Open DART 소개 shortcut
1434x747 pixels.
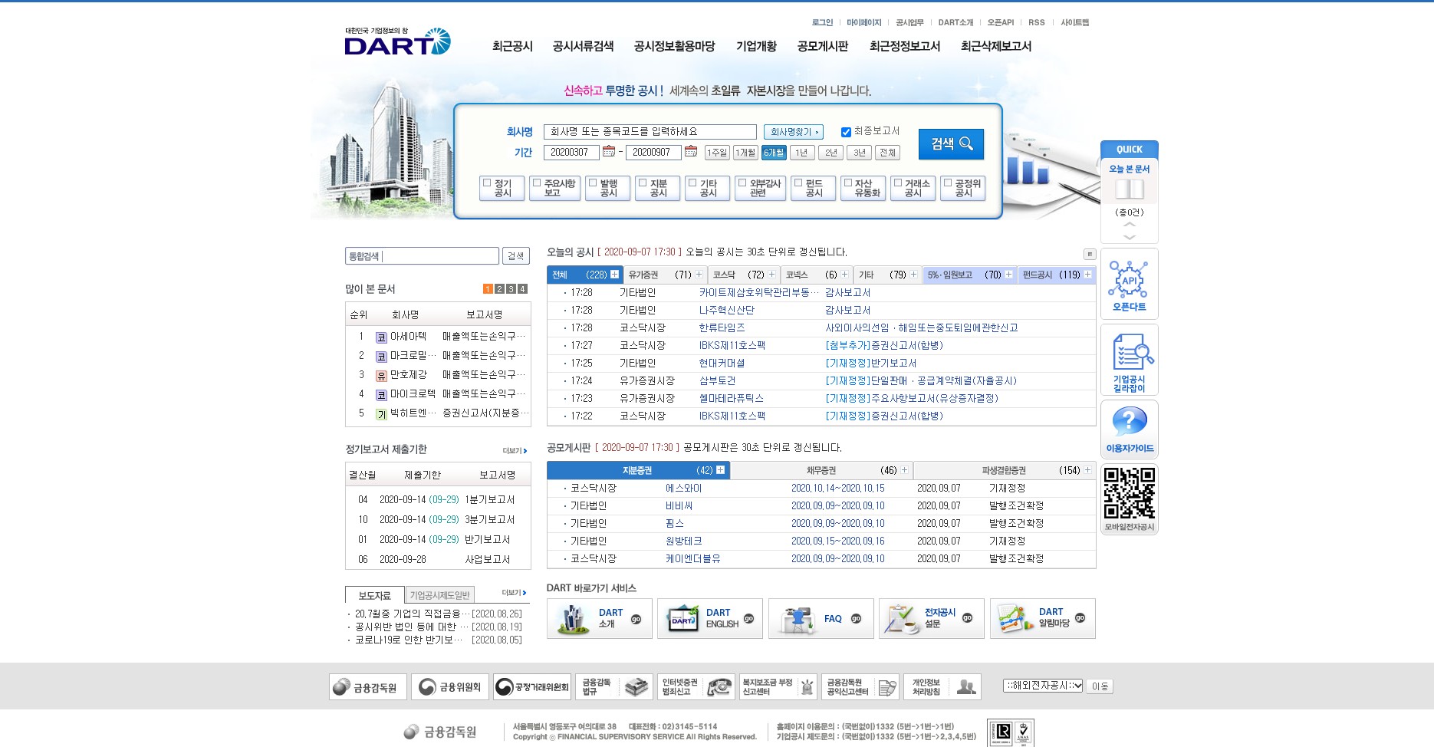pyautogui.click(x=600, y=618)
